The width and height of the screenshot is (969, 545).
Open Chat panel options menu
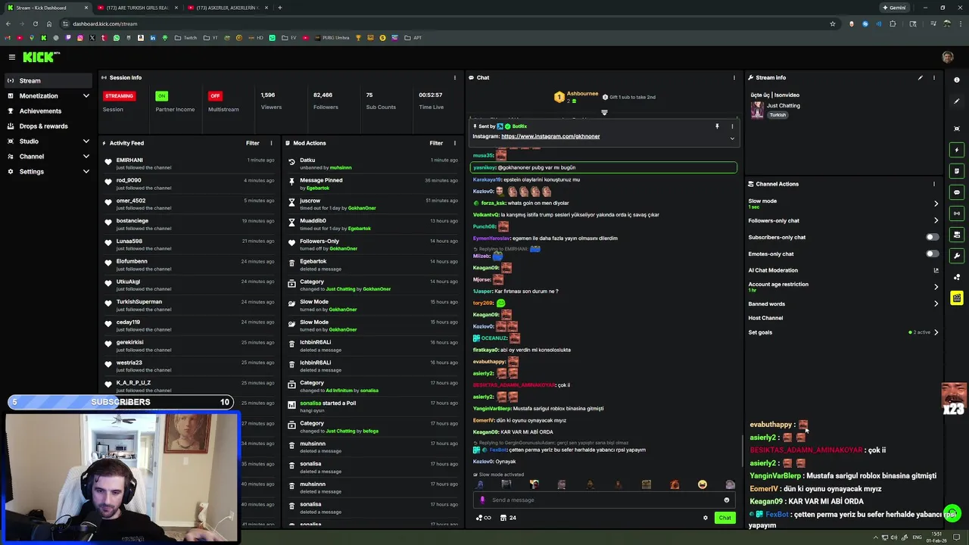[x=734, y=77]
